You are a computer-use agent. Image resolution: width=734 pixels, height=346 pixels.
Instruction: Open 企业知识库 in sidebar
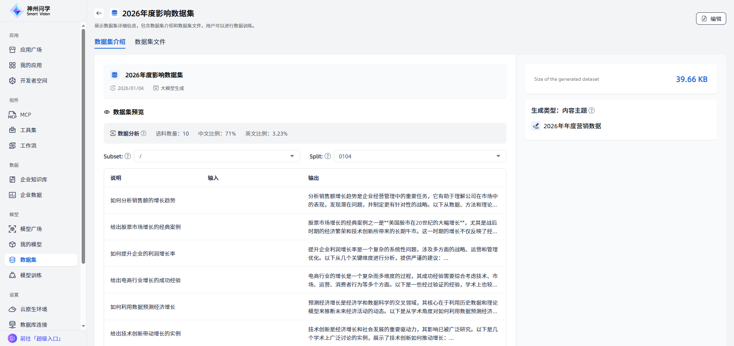pos(33,180)
